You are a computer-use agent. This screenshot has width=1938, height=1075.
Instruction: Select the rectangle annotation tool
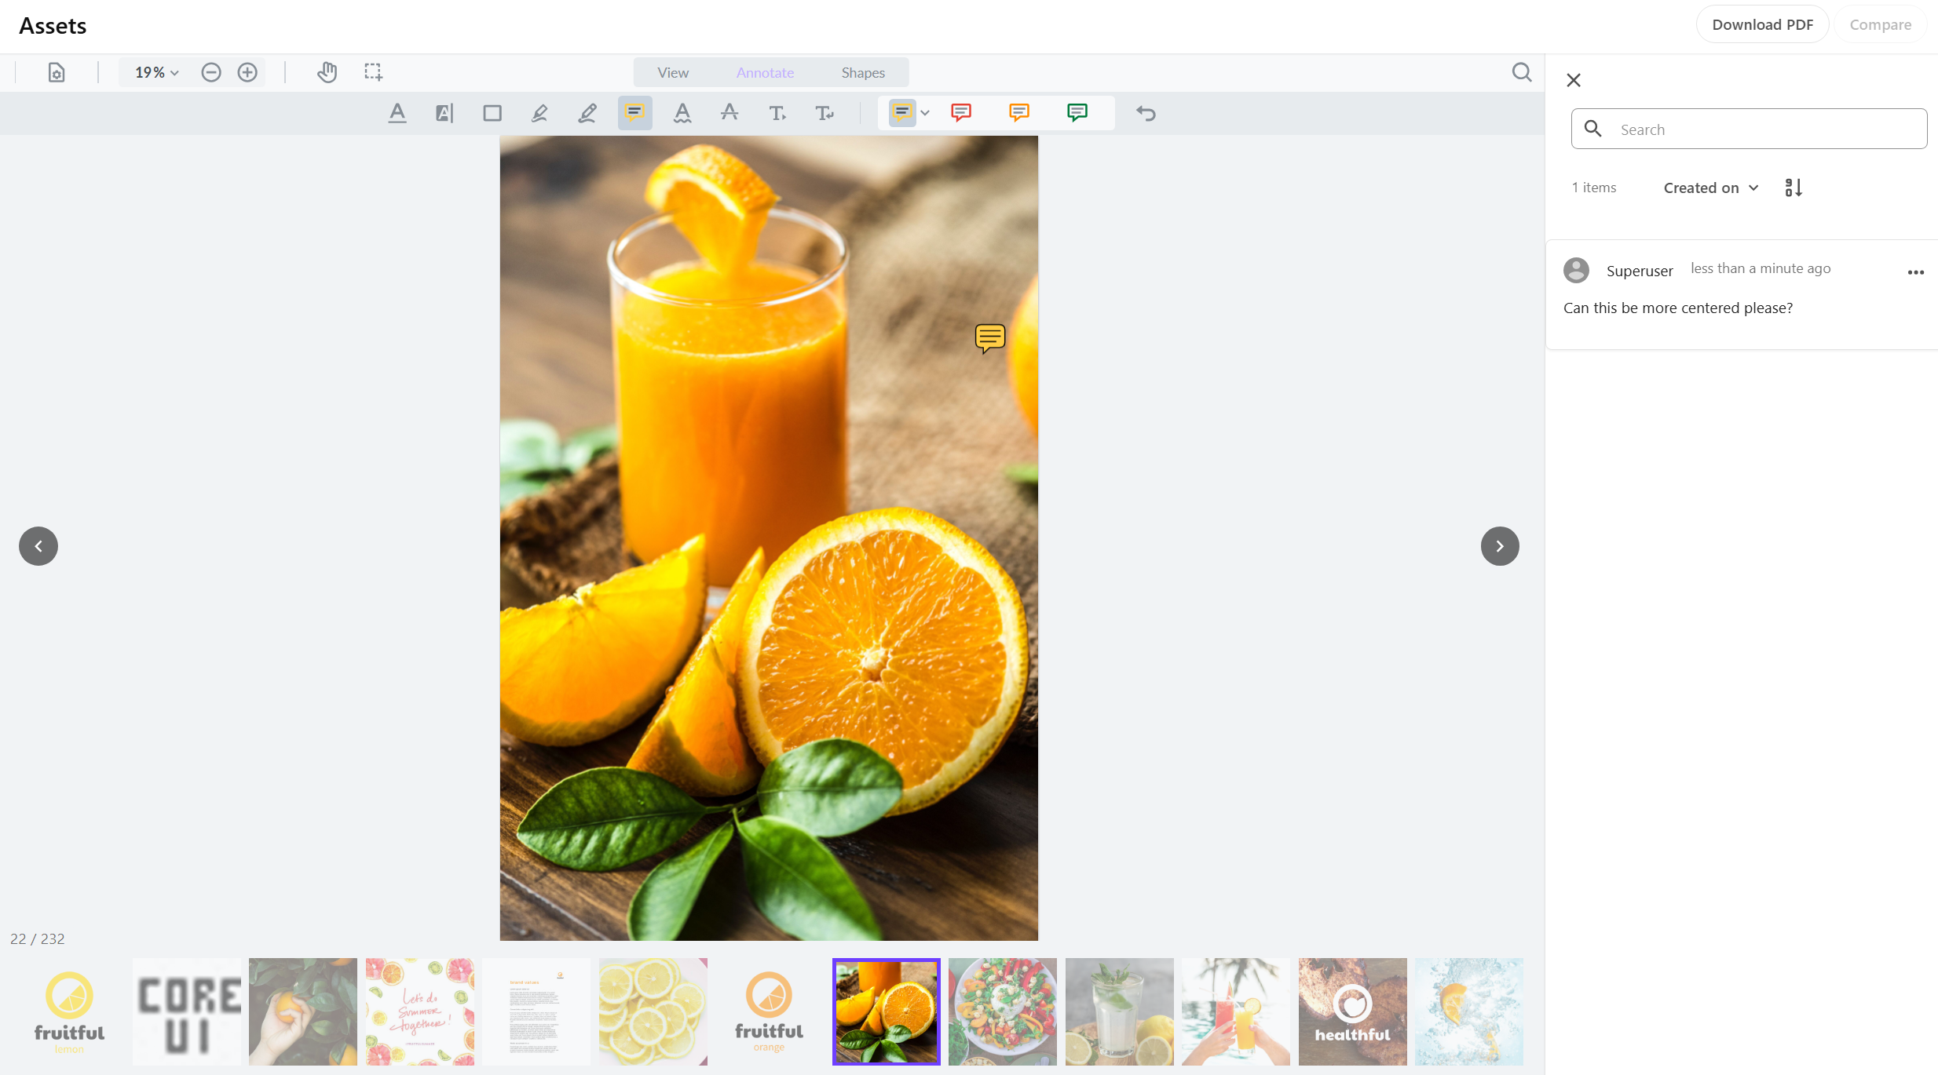492,113
